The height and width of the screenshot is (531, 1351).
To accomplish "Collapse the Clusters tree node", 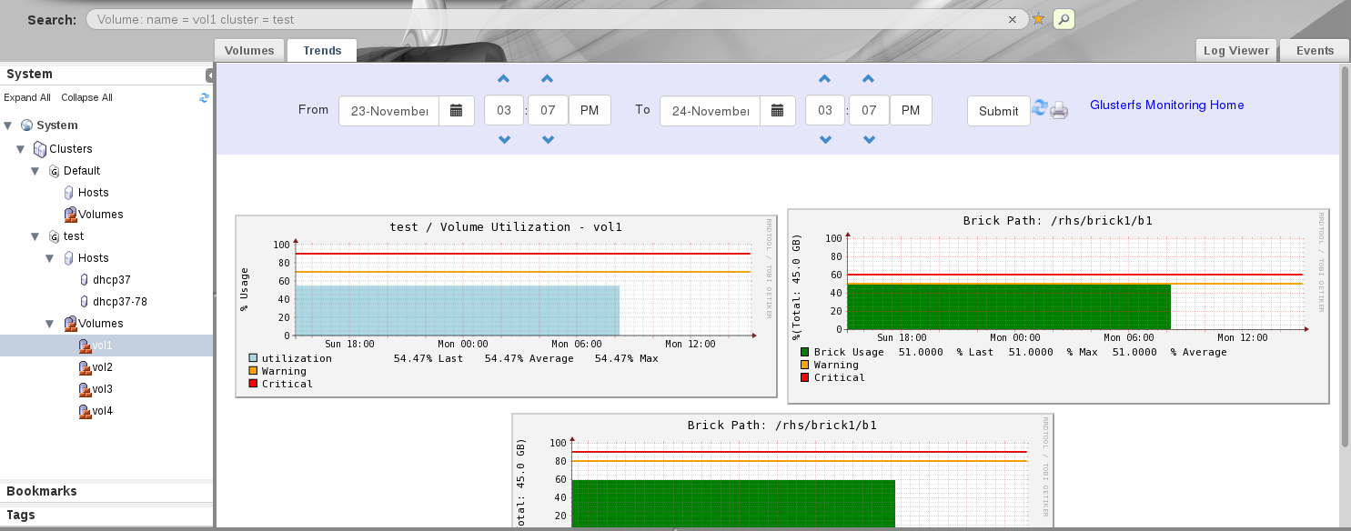I will tap(21, 149).
